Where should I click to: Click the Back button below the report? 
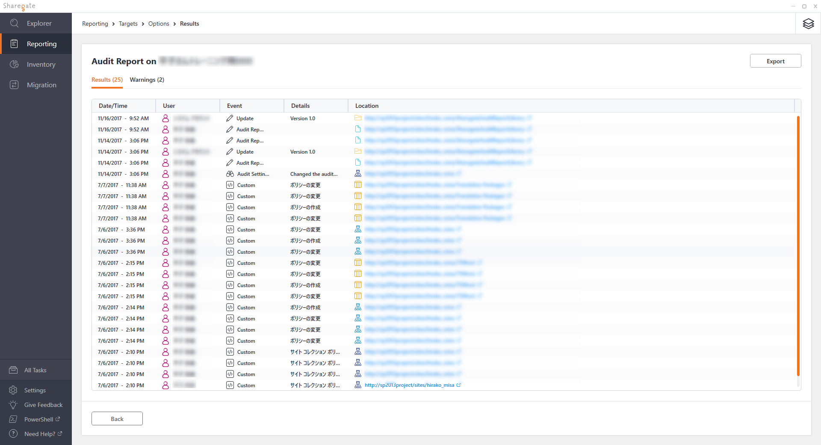coord(117,418)
